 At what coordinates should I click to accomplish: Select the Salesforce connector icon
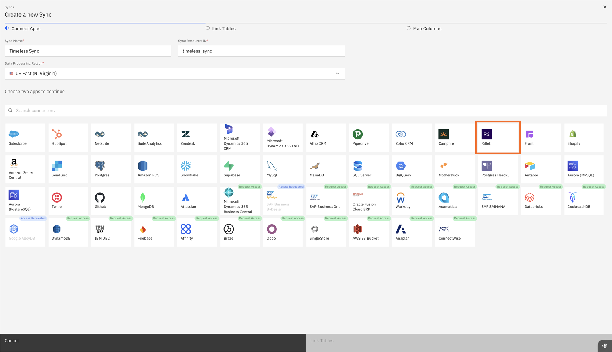[x=14, y=134]
